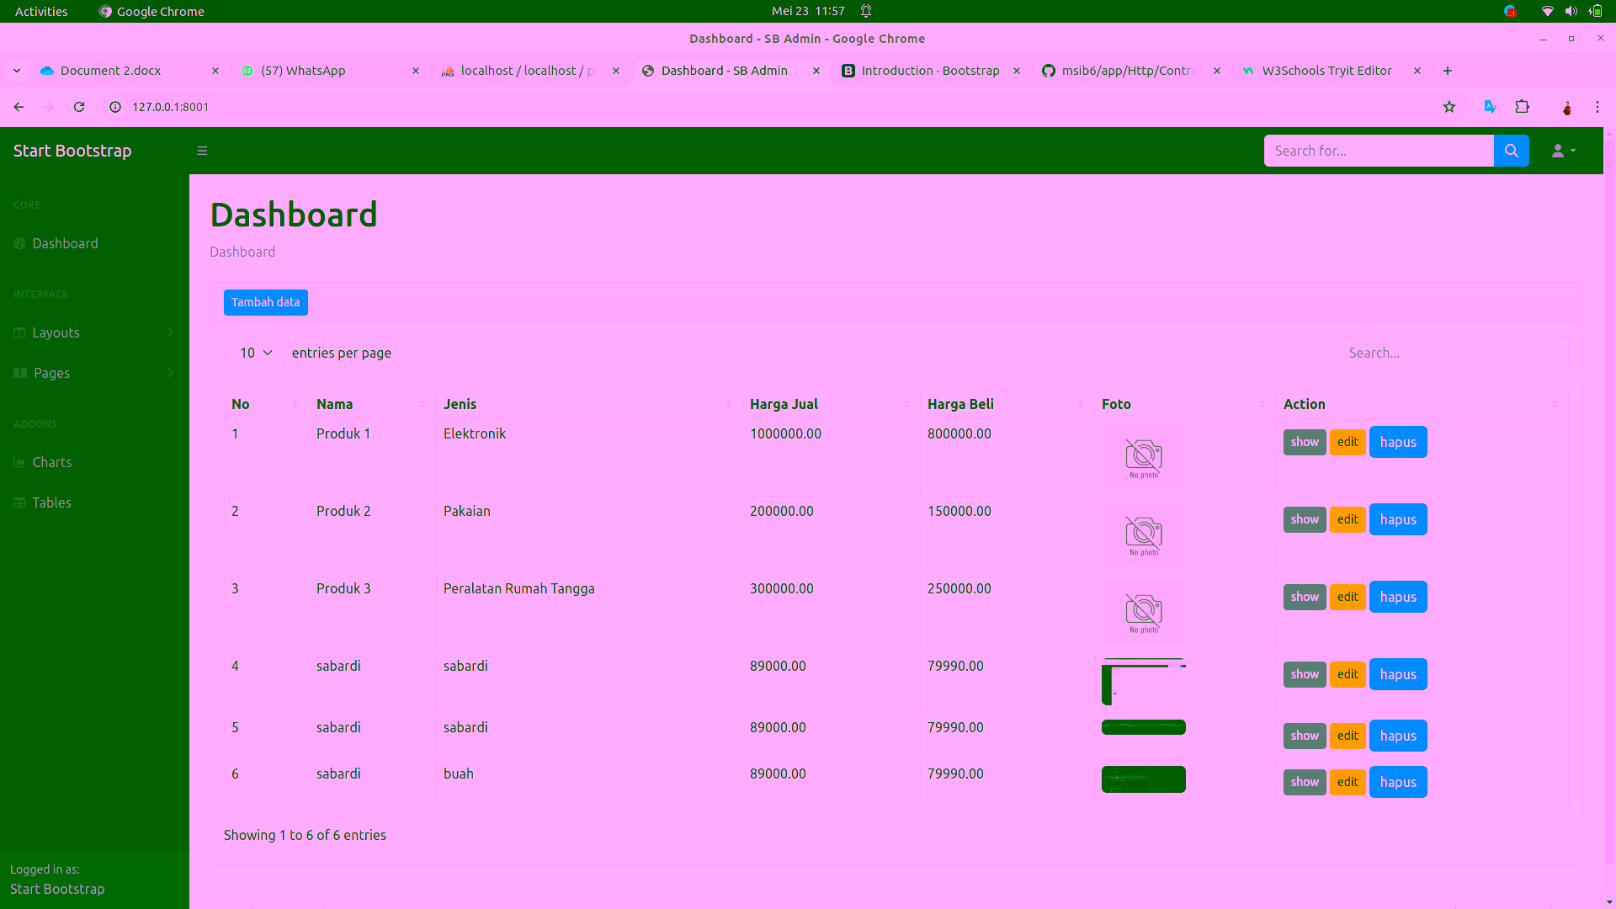The image size is (1616, 909).
Task: Open the Dashboard sidebar entry
Action: point(66,243)
